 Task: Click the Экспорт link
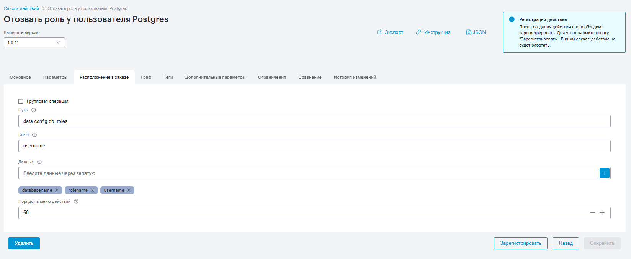pyautogui.click(x=390, y=32)
